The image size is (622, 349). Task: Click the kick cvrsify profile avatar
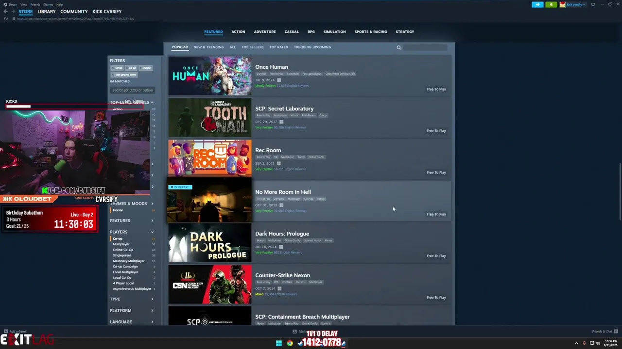tap(562, 4)
